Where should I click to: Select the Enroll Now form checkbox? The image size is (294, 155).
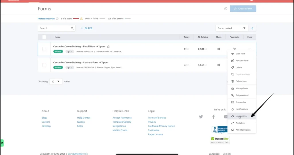point(44,49)
